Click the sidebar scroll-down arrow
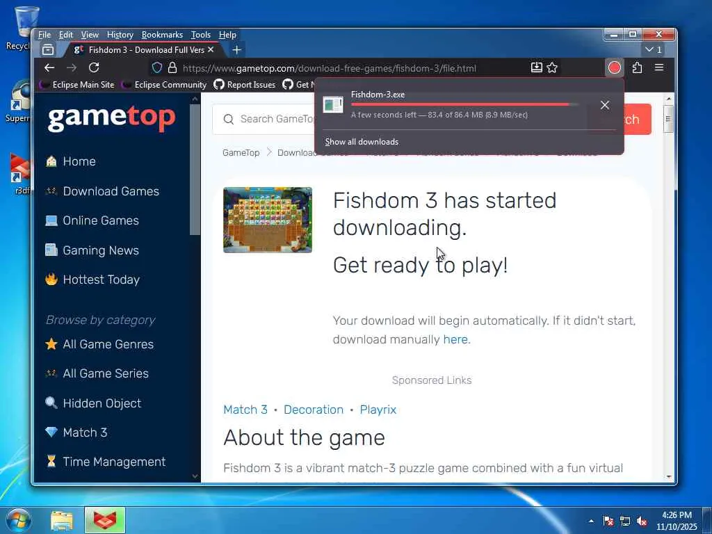Image resolution: width=712 pixels, height=534 pixels. (x=195, y=476)
